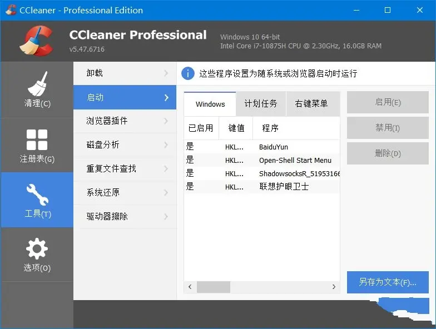Image resolution: width=436 pixels, height=329 pixels.
Task: Select the Open-Shell Start Menu entry
Action: 262,160
